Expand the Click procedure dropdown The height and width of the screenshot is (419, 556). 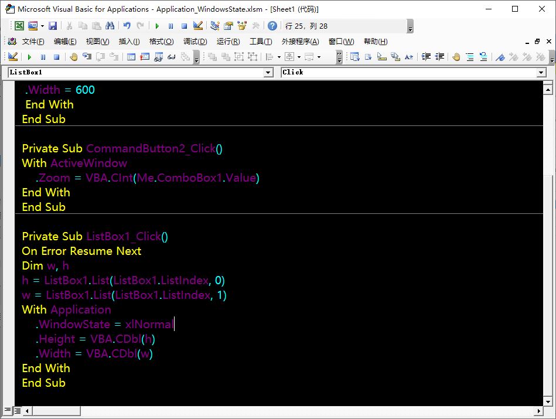(x=541, y=73)
